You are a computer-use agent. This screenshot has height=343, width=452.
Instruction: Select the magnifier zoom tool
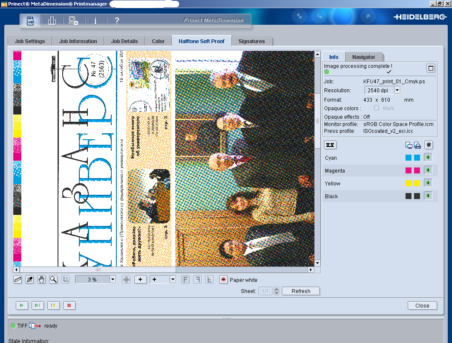pyautogui.click(x=53, y=279)
